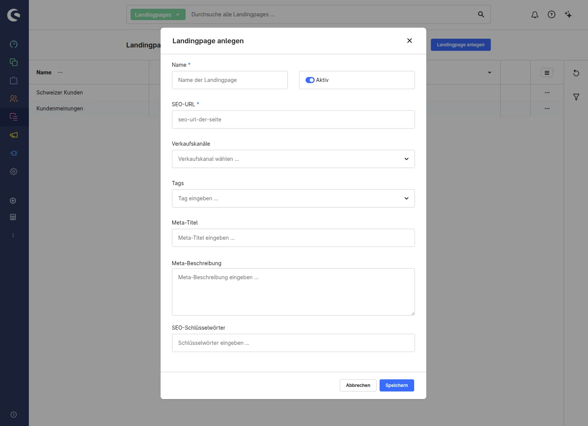Select the Schweizer Kunden row
Viewport: 588px width, 426px height.
tap(60, 93)
